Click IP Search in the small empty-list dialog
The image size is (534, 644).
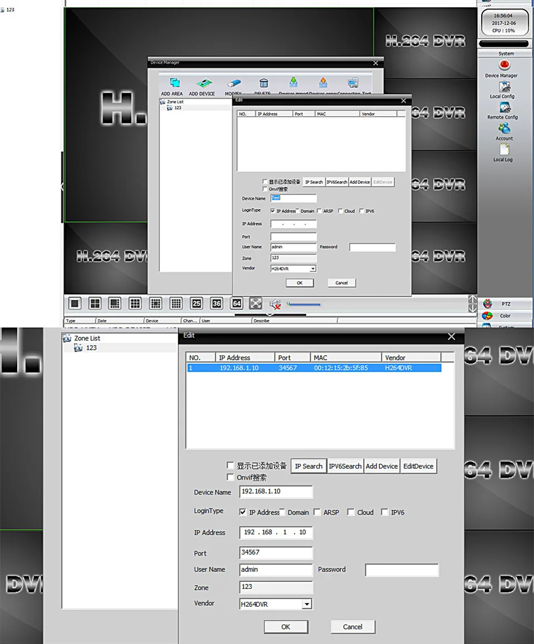click(314, 182)
